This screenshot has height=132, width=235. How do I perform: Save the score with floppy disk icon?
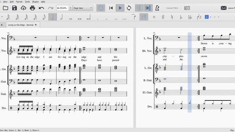[x=14, y=8]
